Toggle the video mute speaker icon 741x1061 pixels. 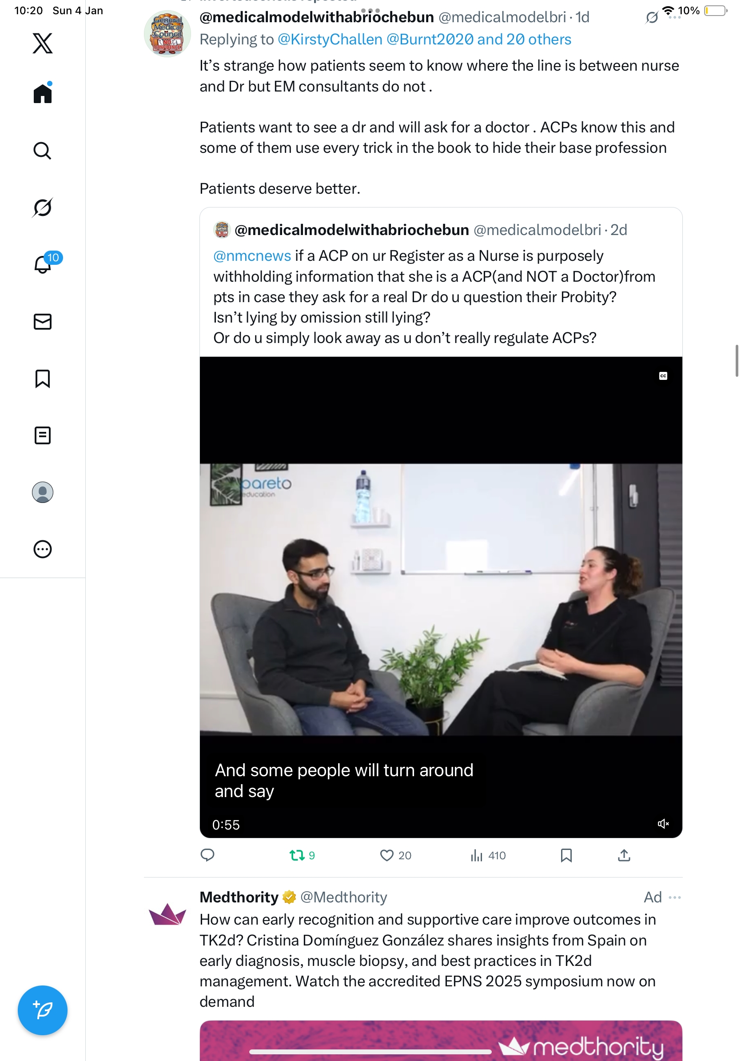(663, 823)
